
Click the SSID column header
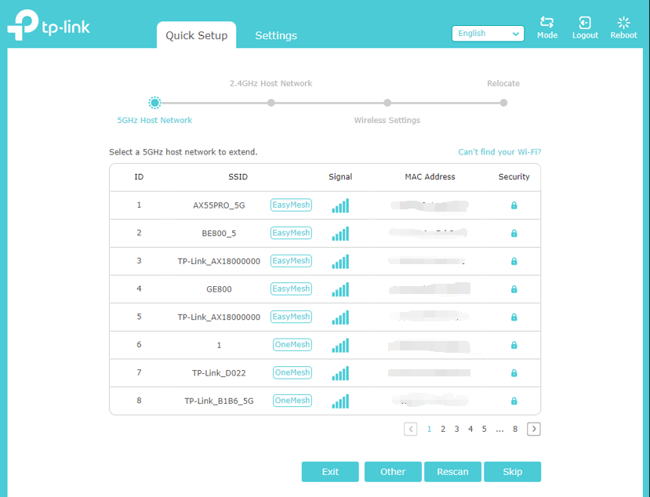click(x=238, y=177)
